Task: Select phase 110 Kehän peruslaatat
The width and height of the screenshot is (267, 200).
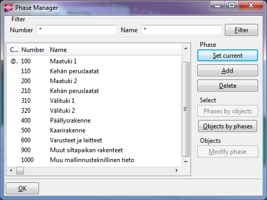Action: coord(94,71)
